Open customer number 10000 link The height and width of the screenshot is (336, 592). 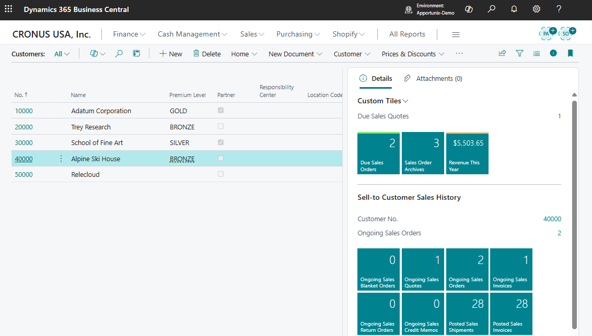click(x=24, y=111)
